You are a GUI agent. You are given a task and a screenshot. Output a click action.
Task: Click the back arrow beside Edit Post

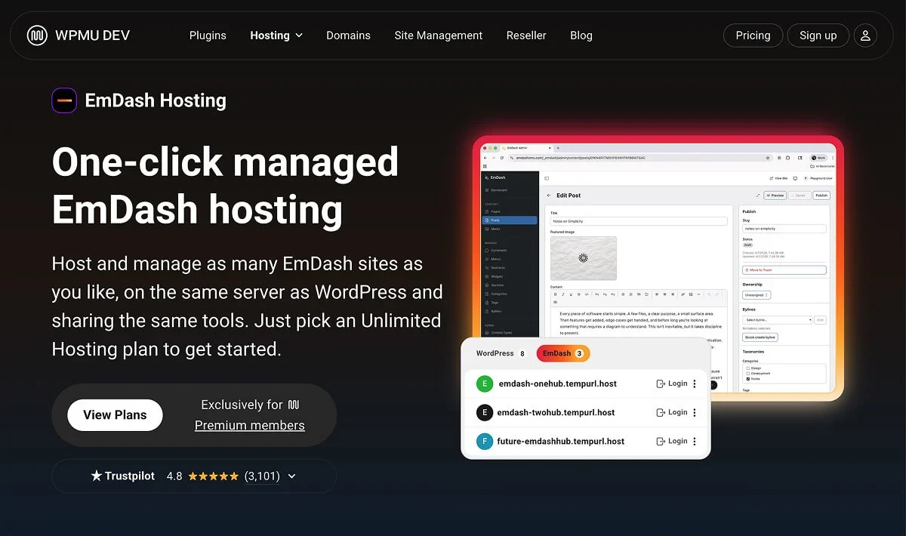[549, 196]
